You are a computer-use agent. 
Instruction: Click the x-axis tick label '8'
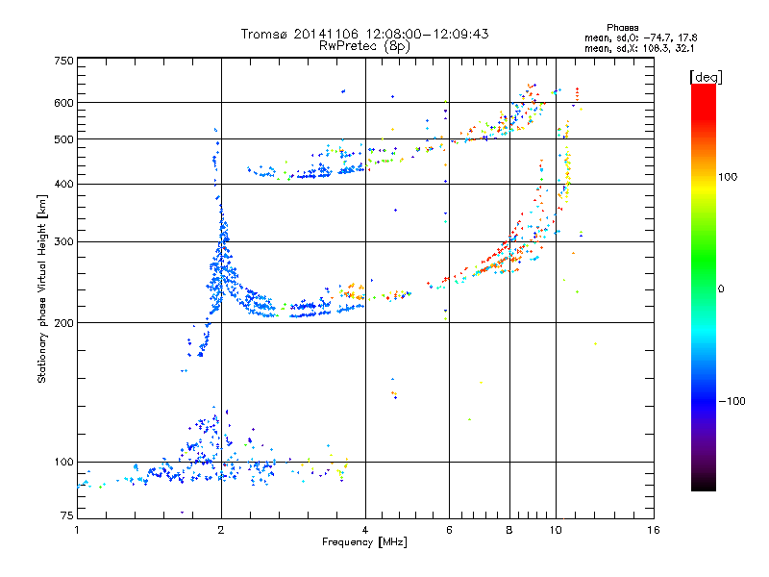click(509, 530)
